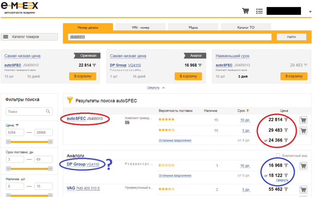This screenshot has height=197, width=316.
Task: Expand the account dropdown arrow in header
Action: (310, 12)
